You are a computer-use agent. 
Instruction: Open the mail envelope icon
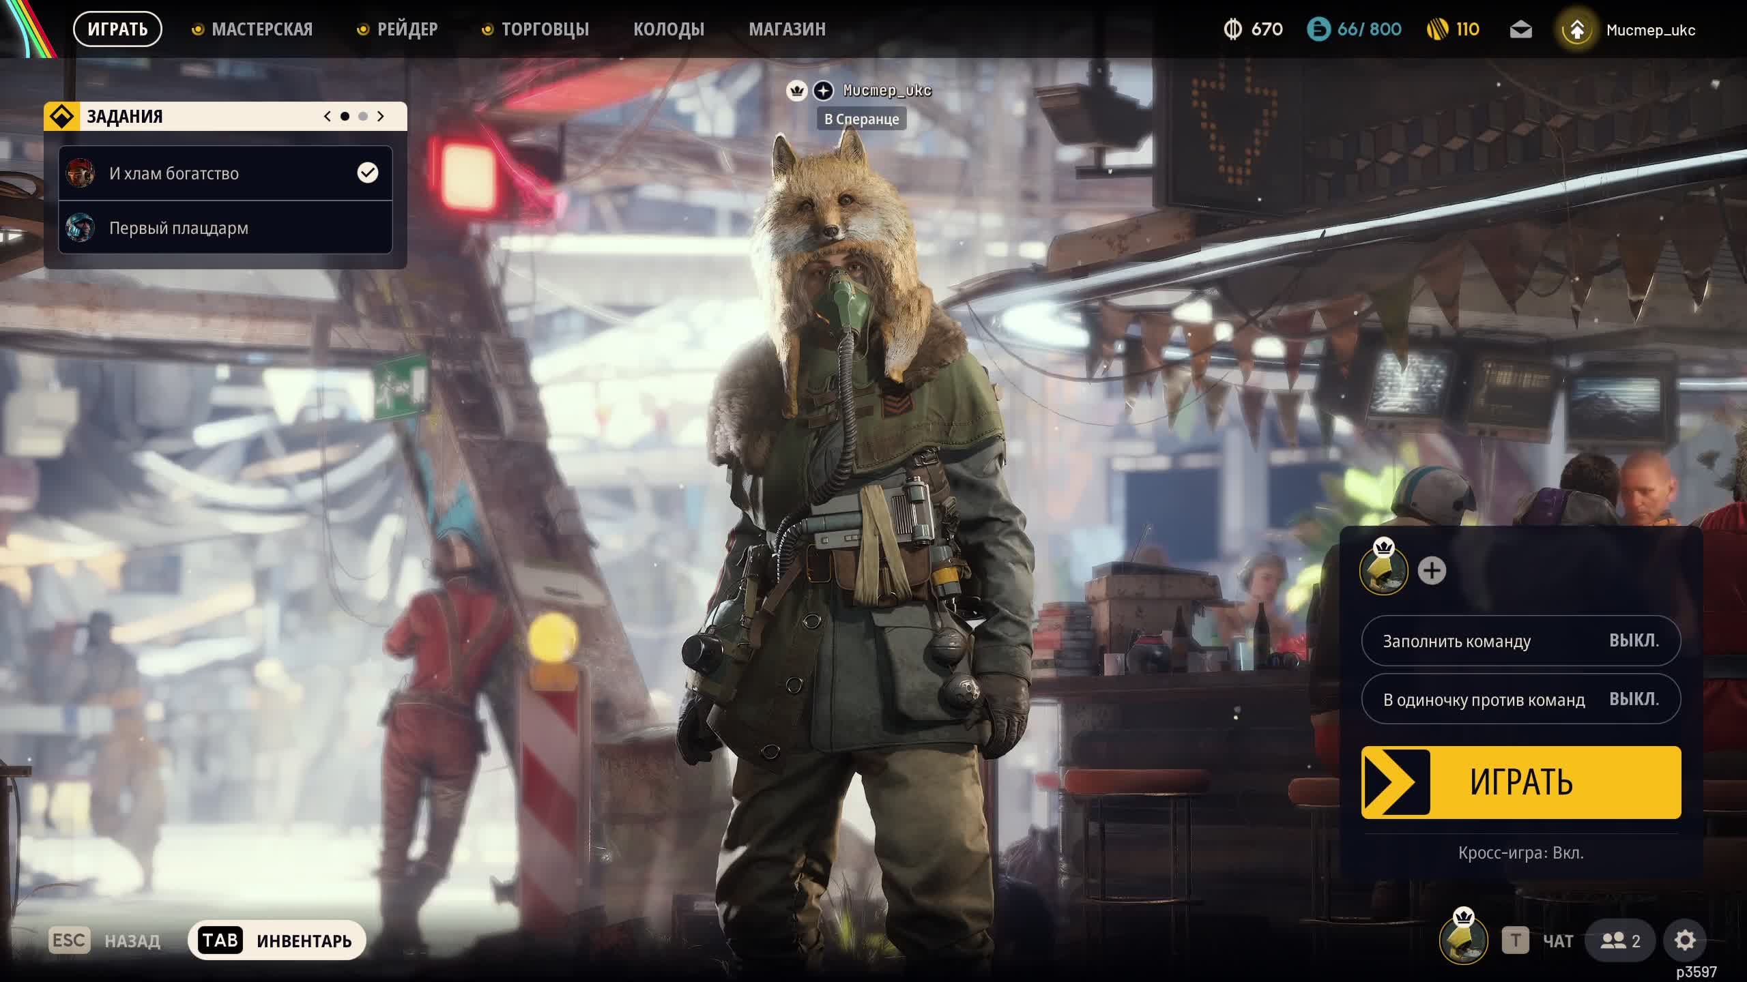1520,29
